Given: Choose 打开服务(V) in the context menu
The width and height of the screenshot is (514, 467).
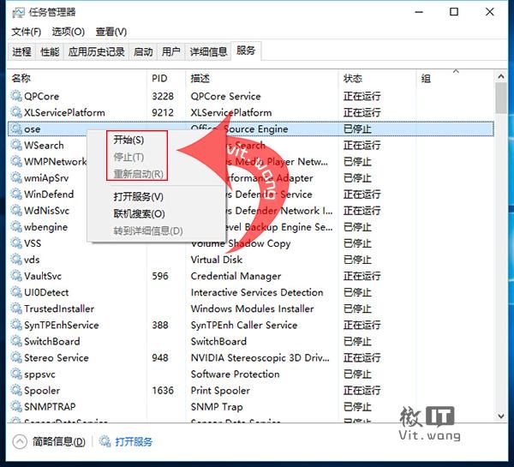Looking at the screenshot, I should tap(138, 197).
